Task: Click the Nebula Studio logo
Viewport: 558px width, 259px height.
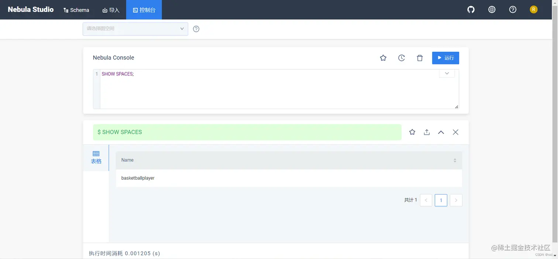Action: coord(31,10)
